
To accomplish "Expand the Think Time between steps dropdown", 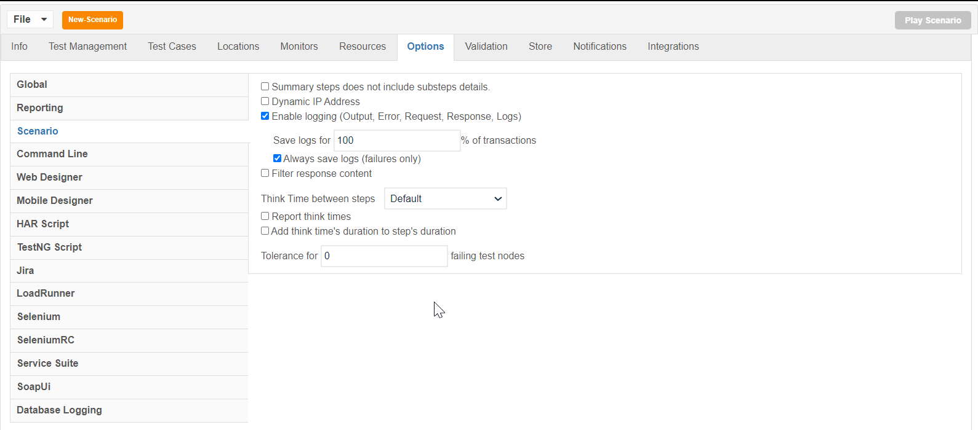I will click(446, 198).
